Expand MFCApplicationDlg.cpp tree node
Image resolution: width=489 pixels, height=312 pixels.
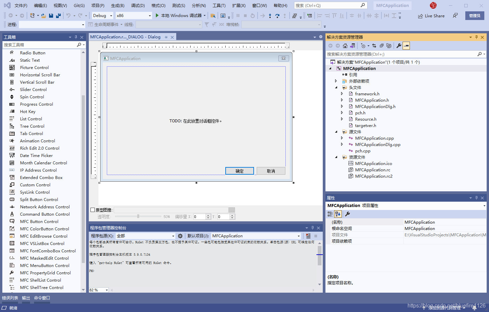click(342, 144)
